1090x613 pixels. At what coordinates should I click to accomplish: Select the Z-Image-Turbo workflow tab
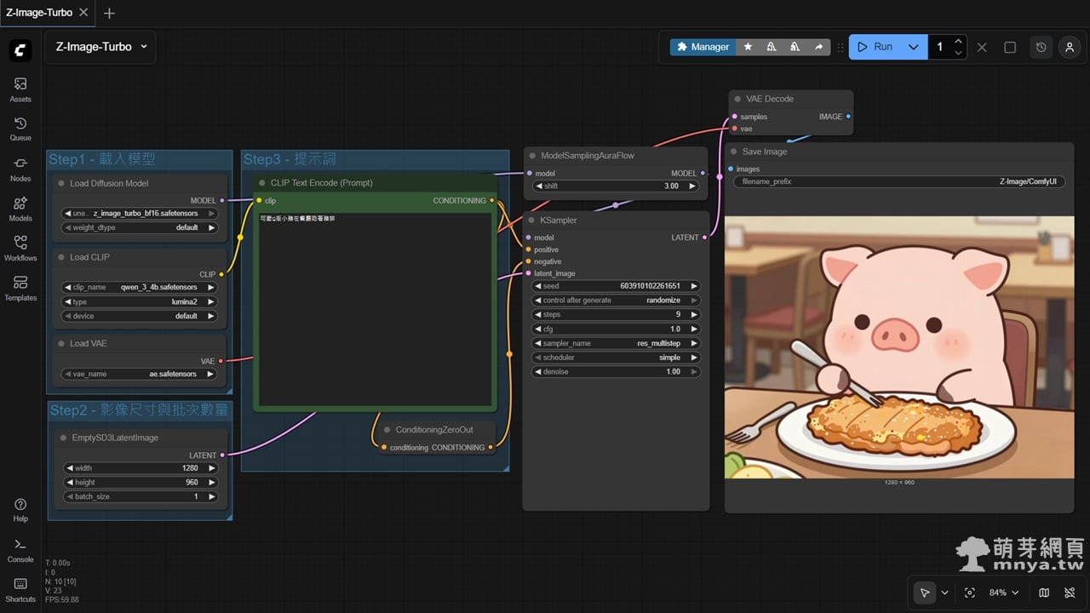point(39,13)
